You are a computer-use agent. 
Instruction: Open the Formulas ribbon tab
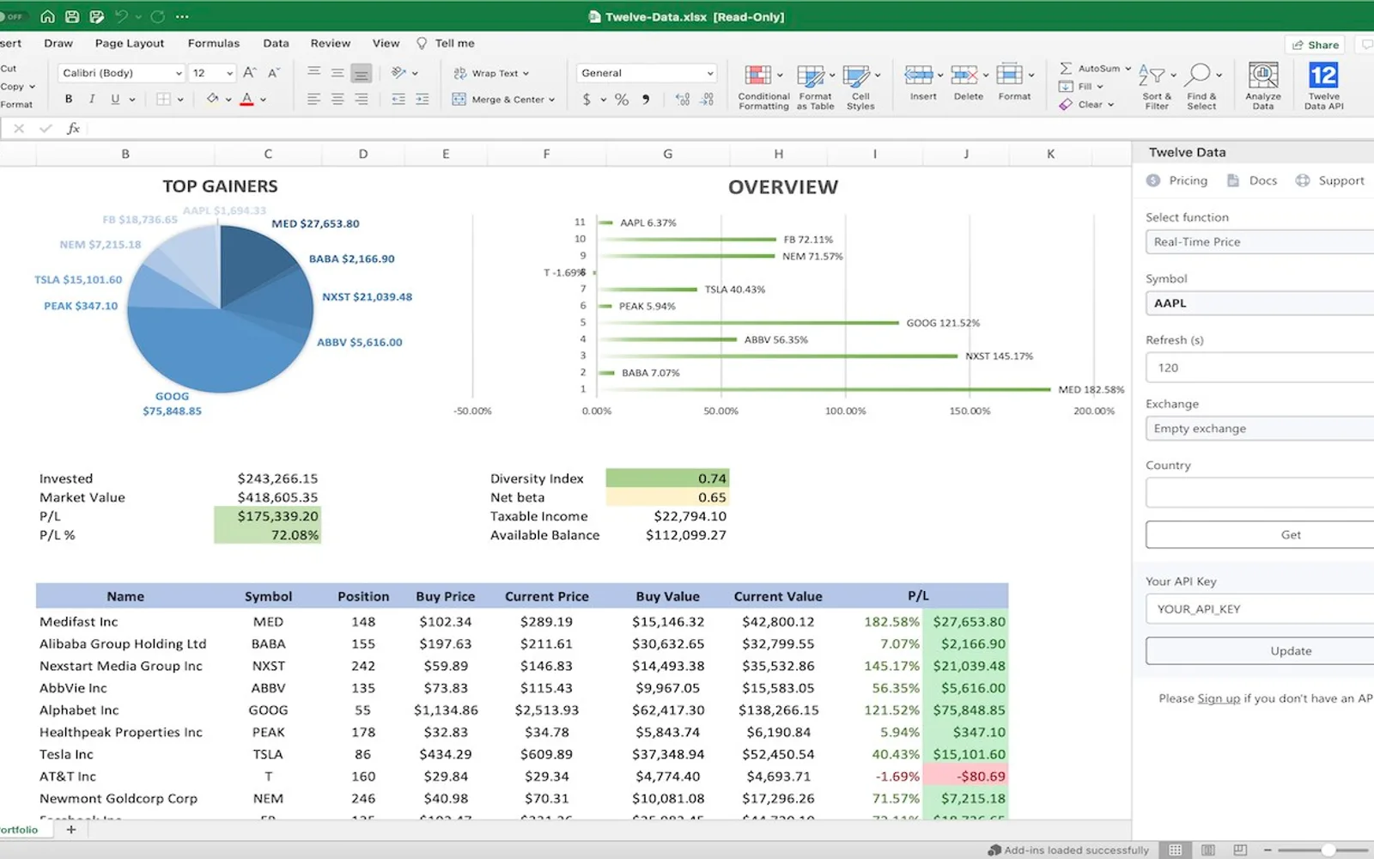tap(214, 43)
